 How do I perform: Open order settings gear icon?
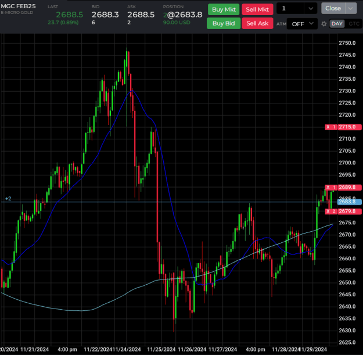[x=324, y=24]
